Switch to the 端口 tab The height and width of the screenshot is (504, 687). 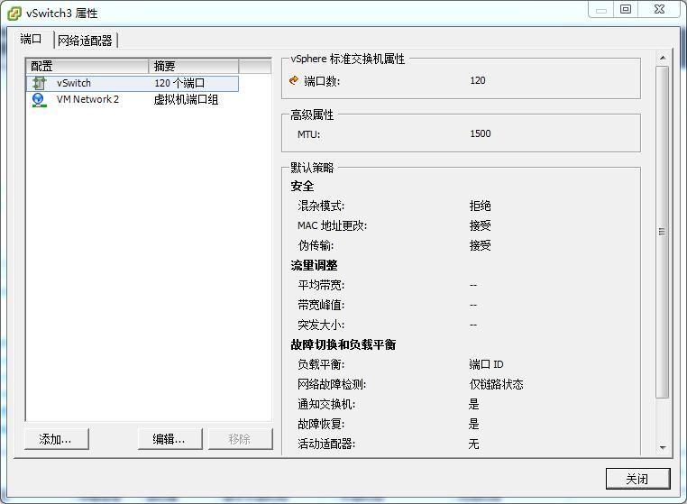(31, 39)
